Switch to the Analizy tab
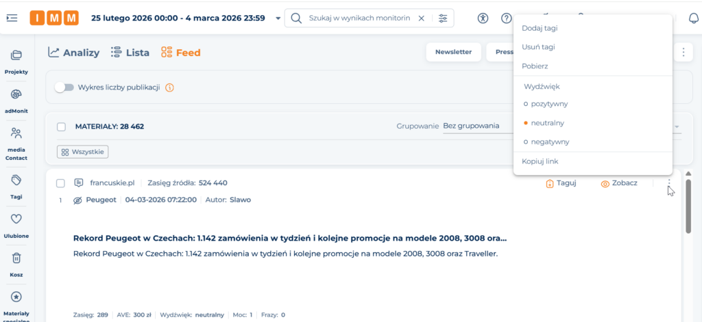The image size is (702, 322). (74, 53)
